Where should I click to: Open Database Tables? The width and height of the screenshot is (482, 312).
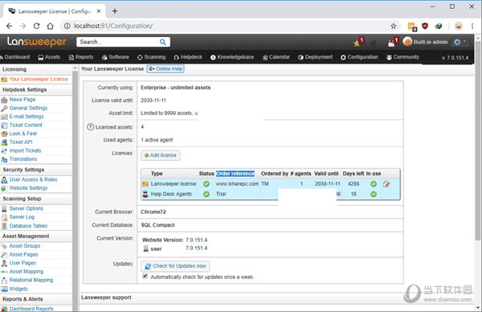(x=28, y=226)
